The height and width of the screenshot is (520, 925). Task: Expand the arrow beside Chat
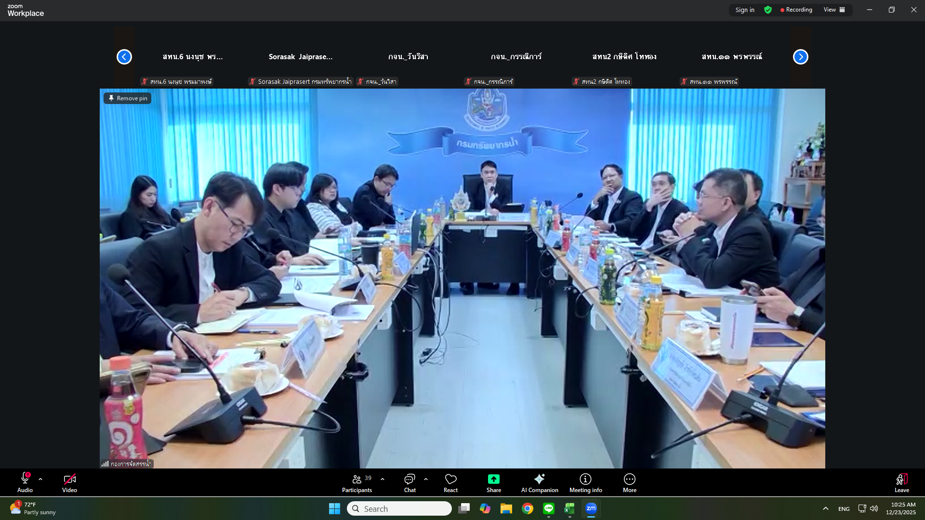[426, 479]
